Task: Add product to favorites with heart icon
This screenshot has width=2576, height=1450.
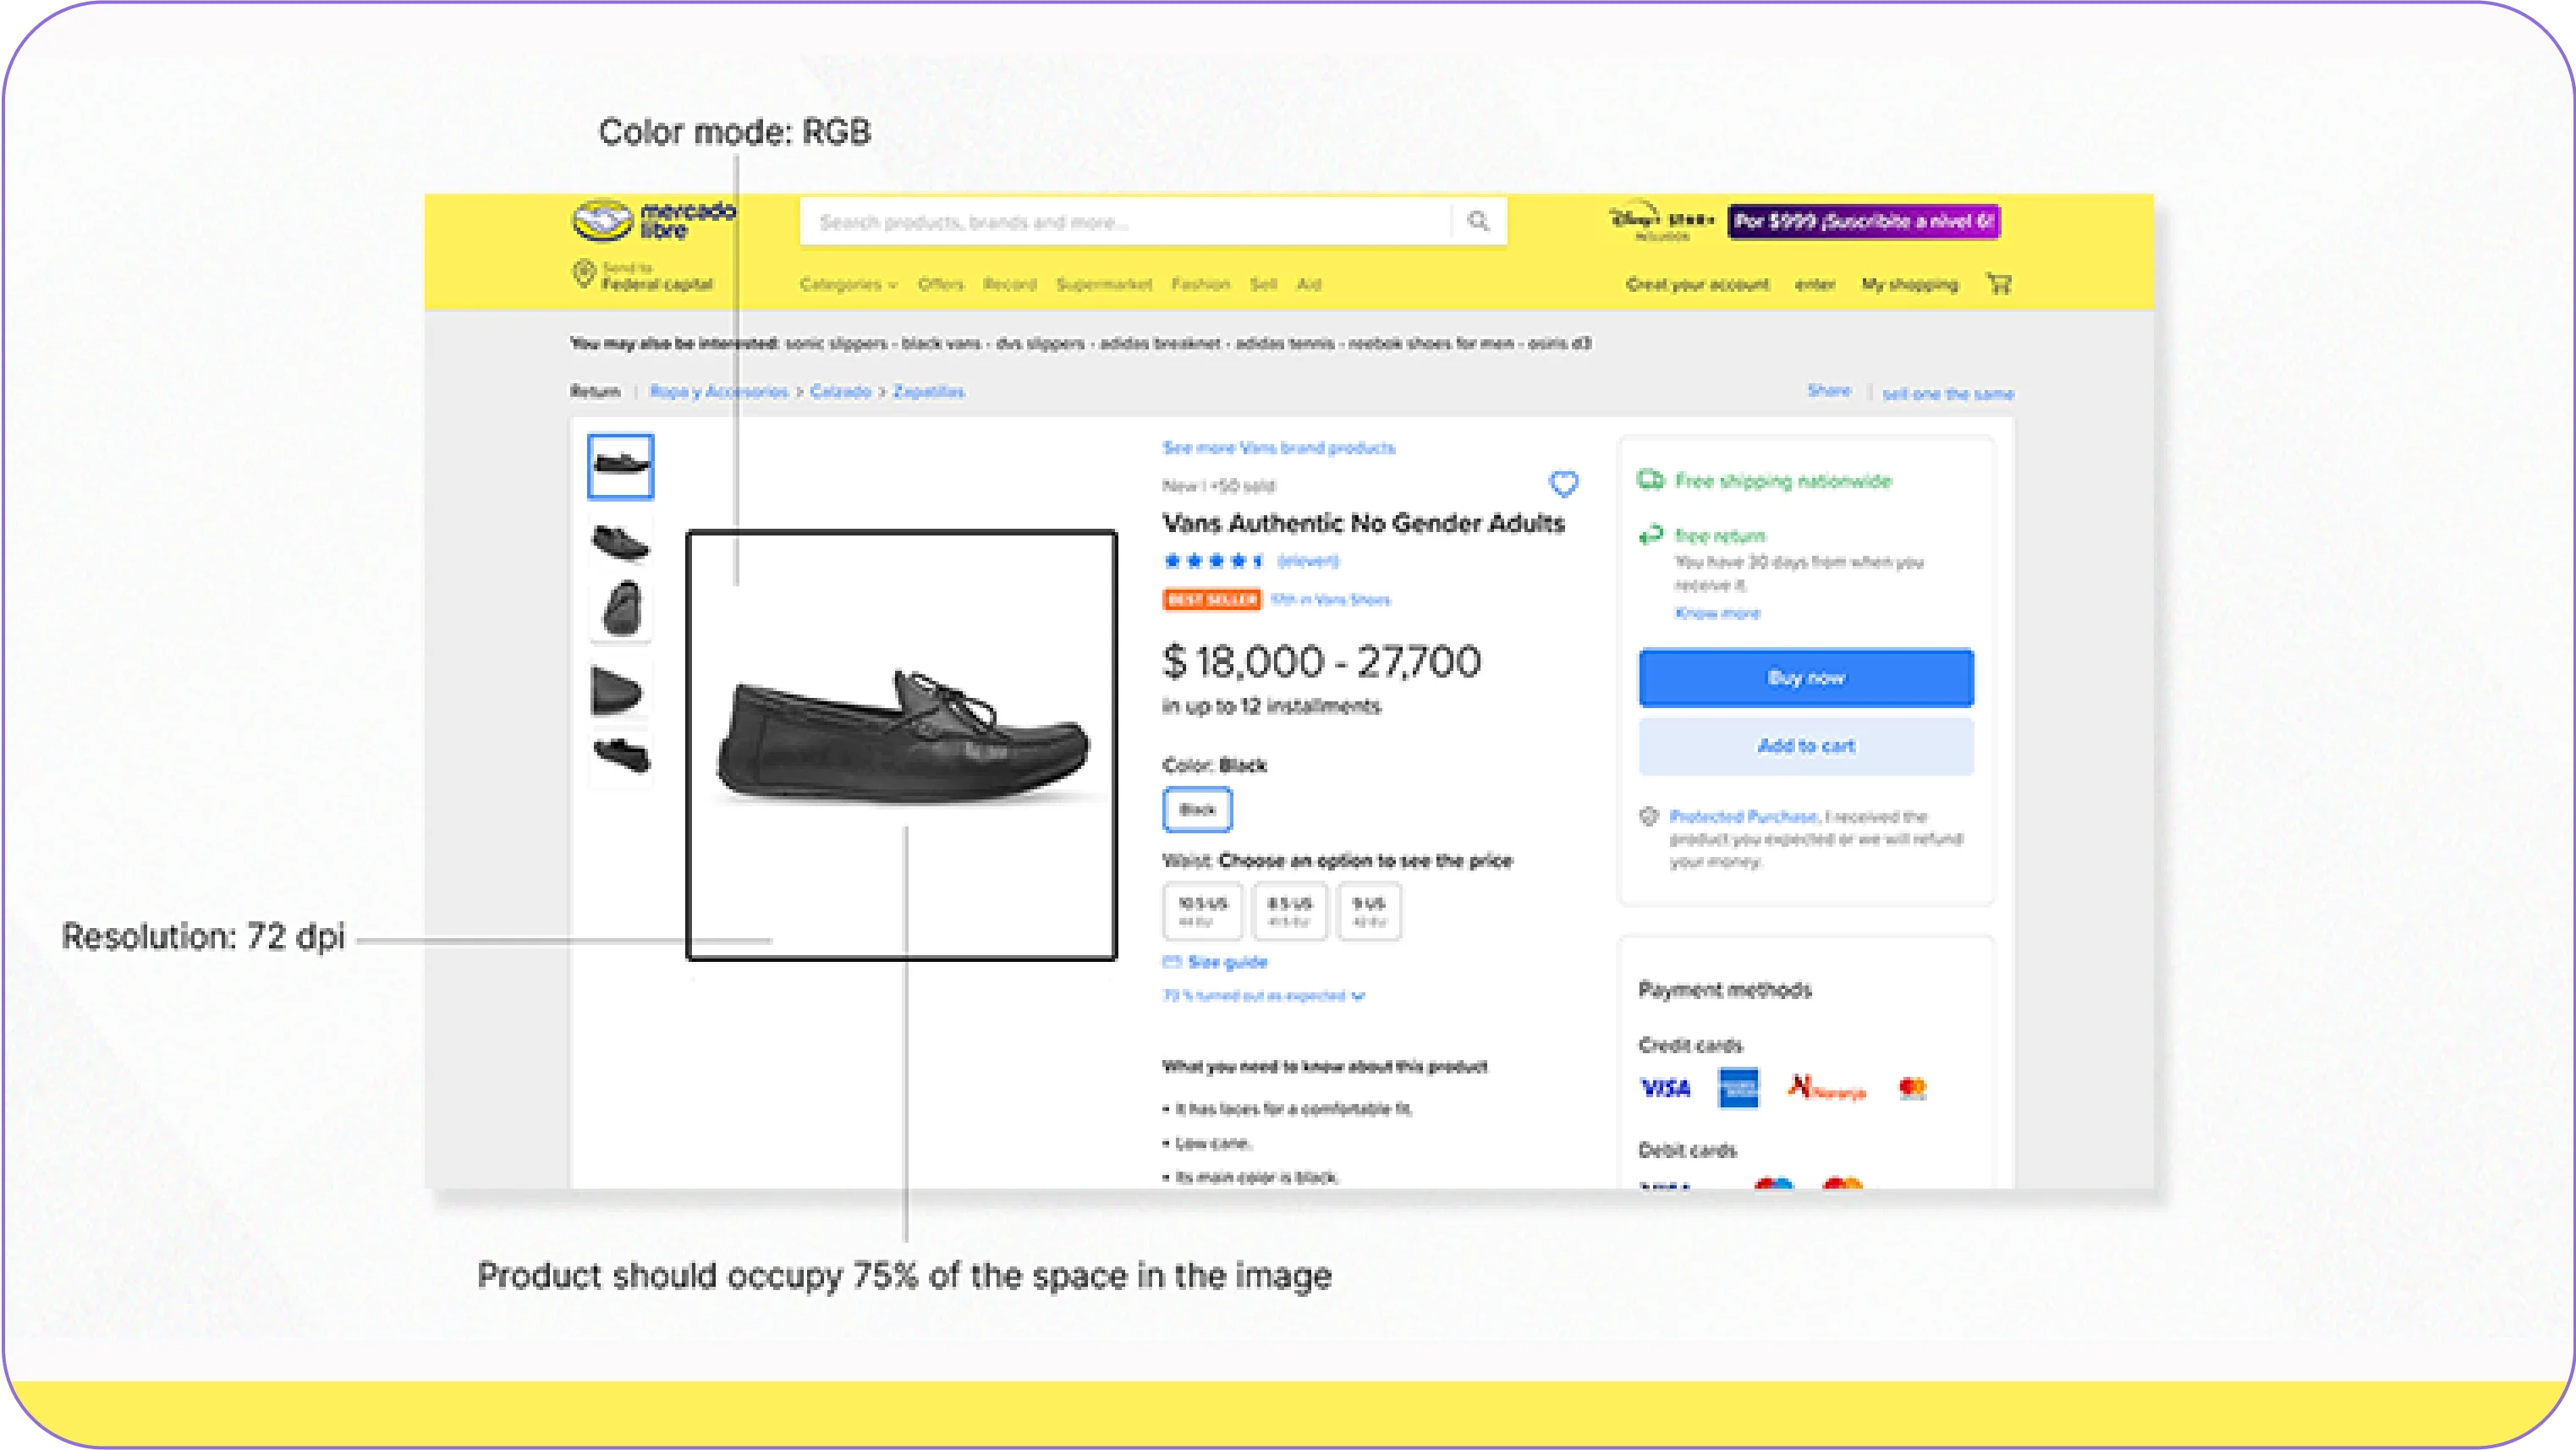Action: tap(1563, 484)
